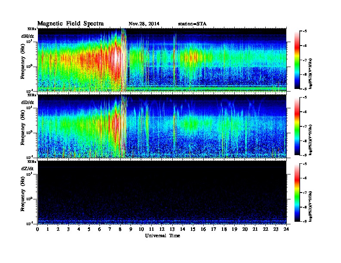341x263 pixels.
Task: Click the -7 value on dH/dt color bar
Action: click(x=305, y=60)
